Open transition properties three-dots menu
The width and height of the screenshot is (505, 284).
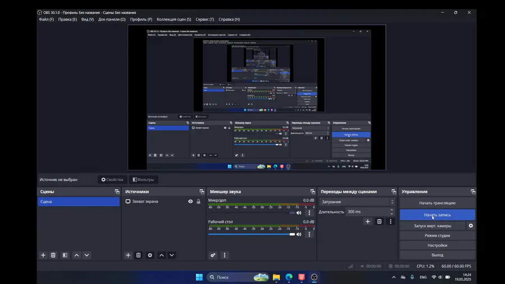pyautogui.click(x=391, y=221)
